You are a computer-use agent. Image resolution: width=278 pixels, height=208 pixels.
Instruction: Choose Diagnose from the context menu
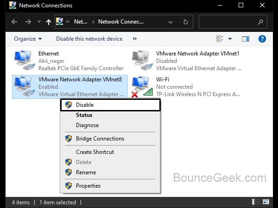point(110,125)
